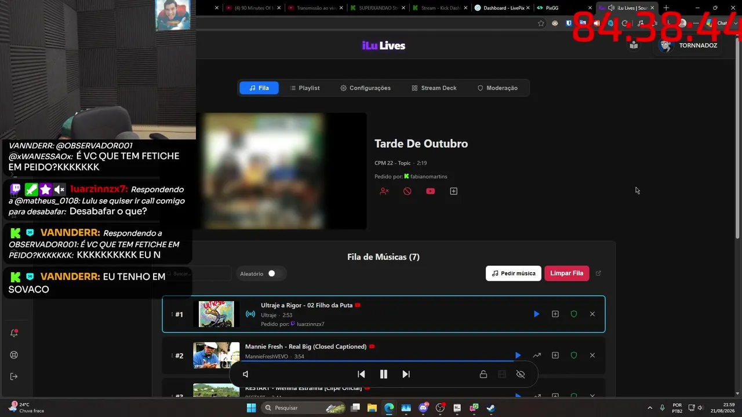Click the Ultraje a Rigor - 02 Filho da Puta title
The height and width of the screenshot is (417, 742).
click(x=307, y=305)
